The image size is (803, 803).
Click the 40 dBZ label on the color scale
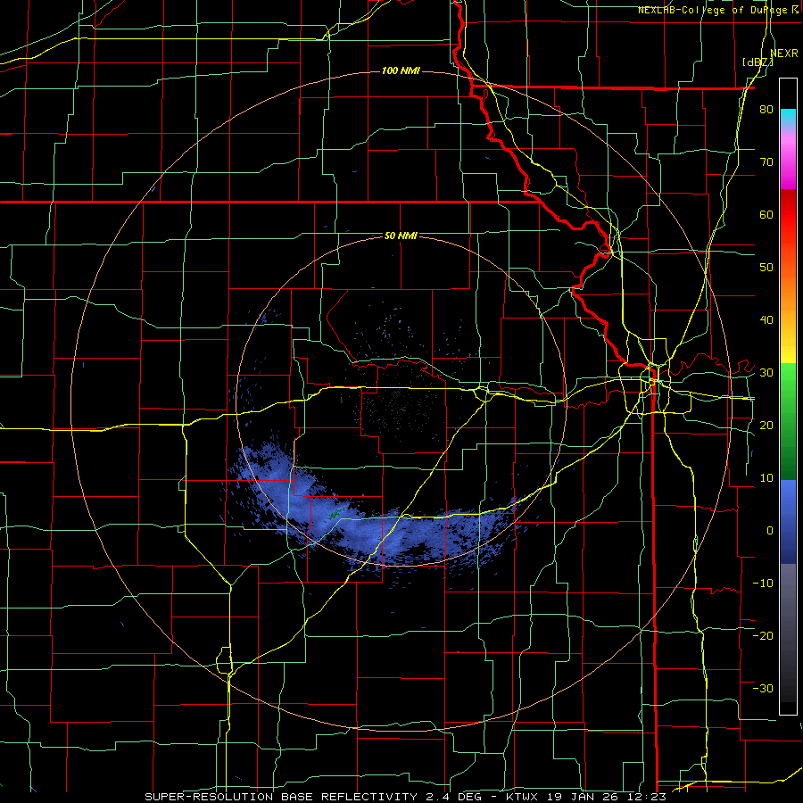pyautogui.click(x=766, y=320)
